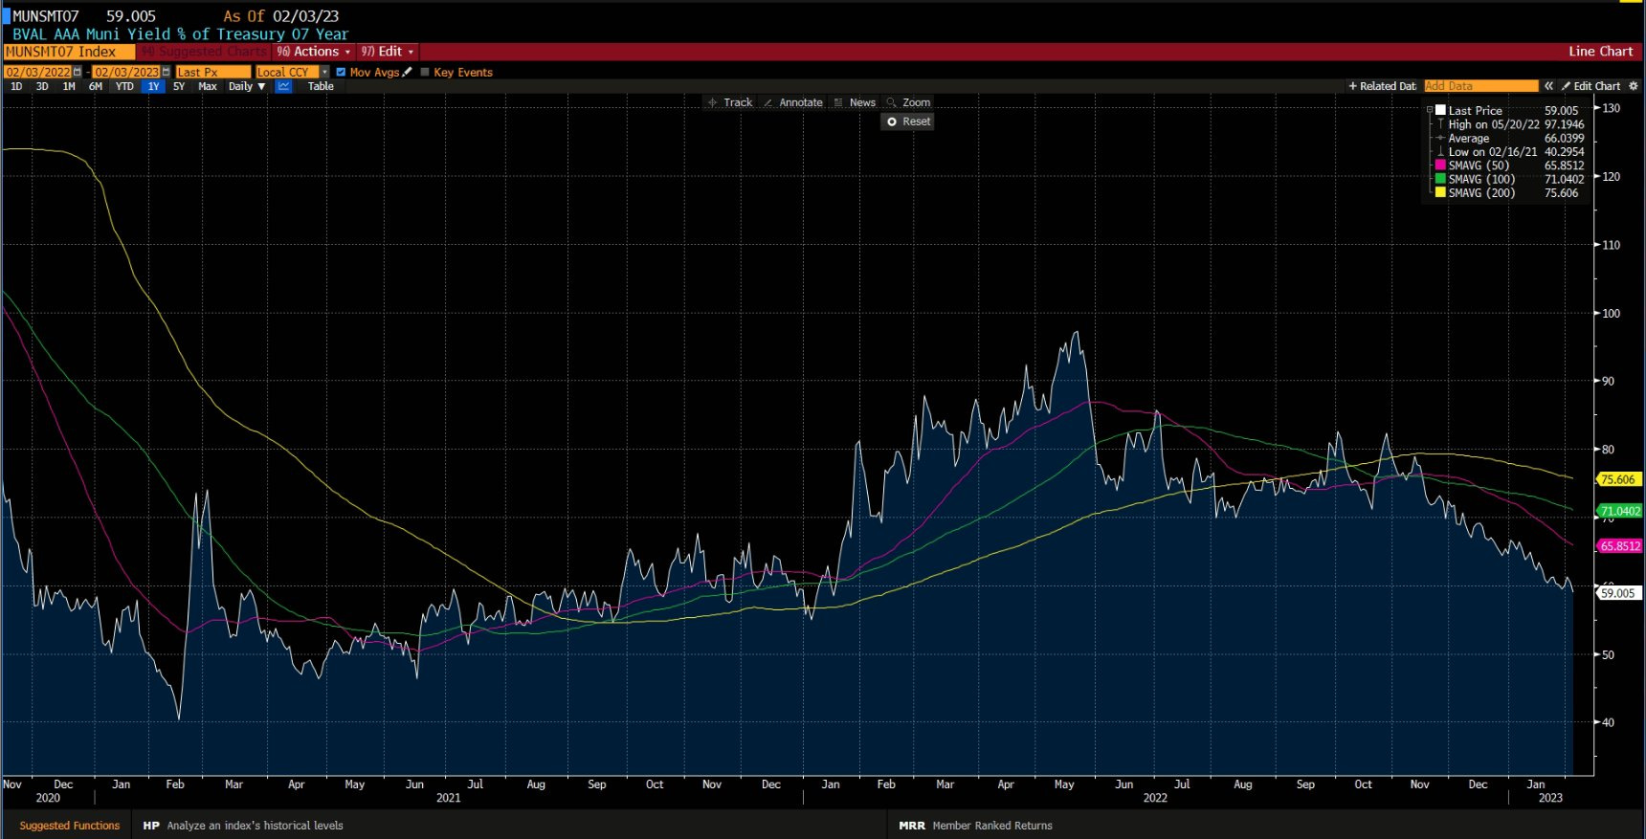Collapse the legend tree at Last Price
Image resolution: width=1646 pixels, height=839 pixels.
[1430, 110]
